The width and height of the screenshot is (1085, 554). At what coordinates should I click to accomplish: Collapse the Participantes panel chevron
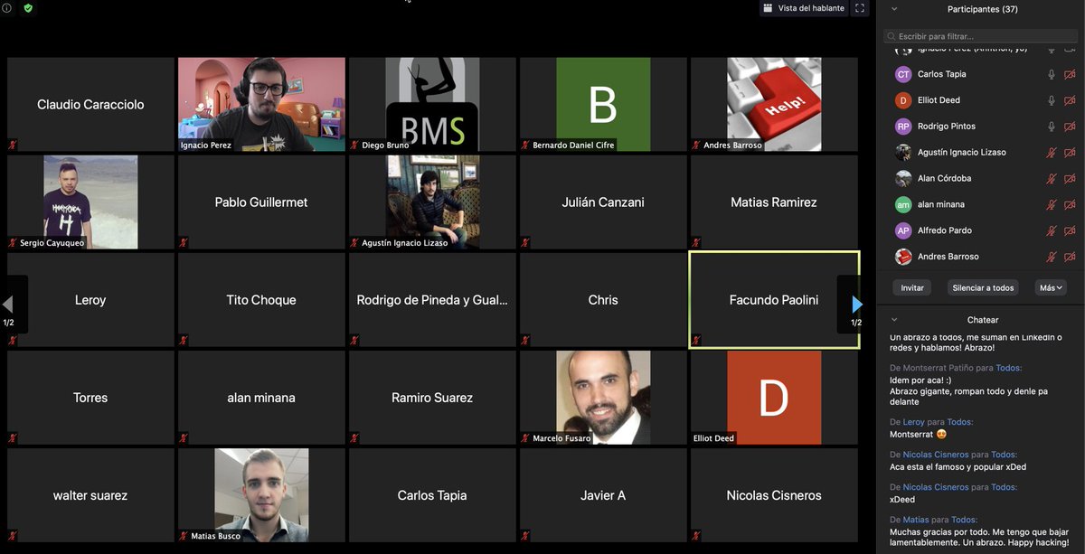coord(894,9)
